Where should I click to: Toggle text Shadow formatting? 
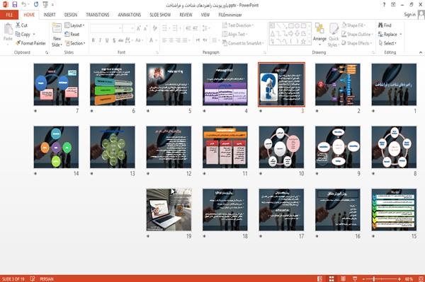click(x=114, y=40)
